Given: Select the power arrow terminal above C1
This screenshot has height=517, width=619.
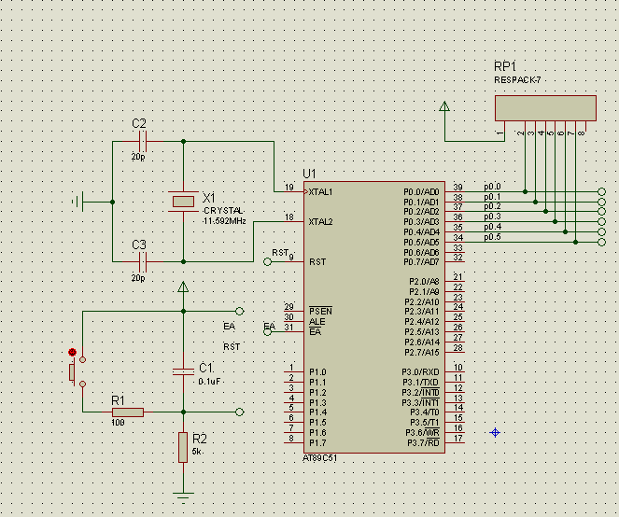Looking at the screenshot, I should (183, 287).
